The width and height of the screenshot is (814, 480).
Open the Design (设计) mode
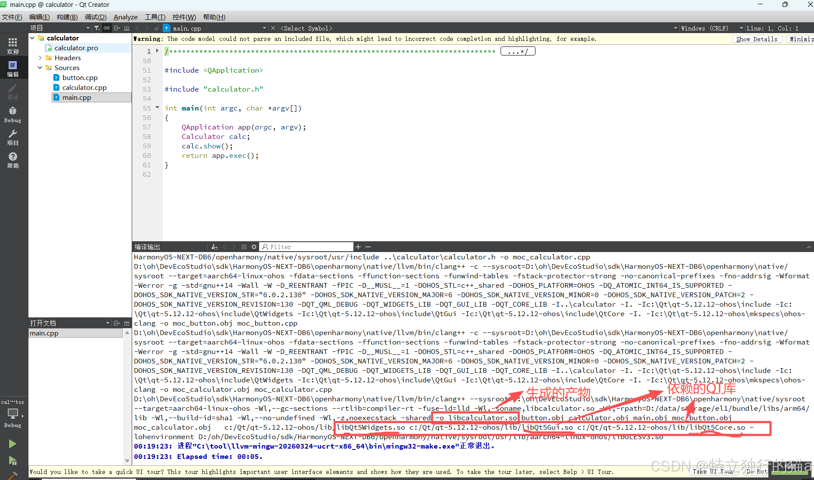tap(13, 91)
